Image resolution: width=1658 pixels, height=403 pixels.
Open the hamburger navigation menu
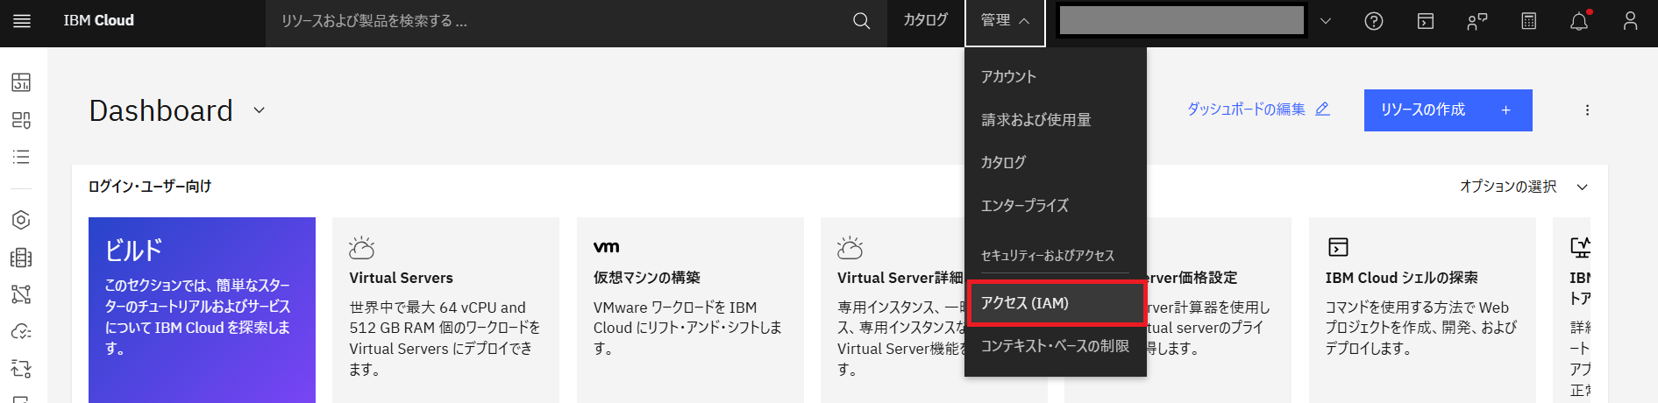click(22, 21)
